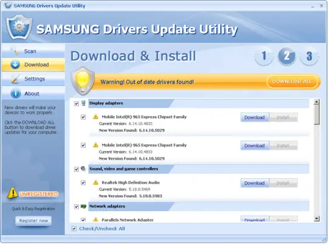The width and height of the screenshot is (328, 244).
Task: Click the driver list scrollbar thumb
Action: [316, 115]
